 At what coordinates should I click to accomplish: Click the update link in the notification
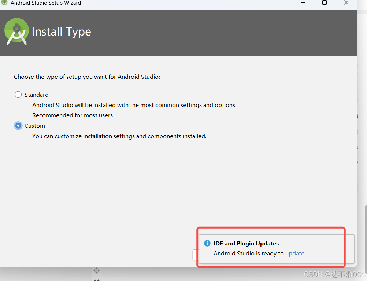tap(295, 254)
